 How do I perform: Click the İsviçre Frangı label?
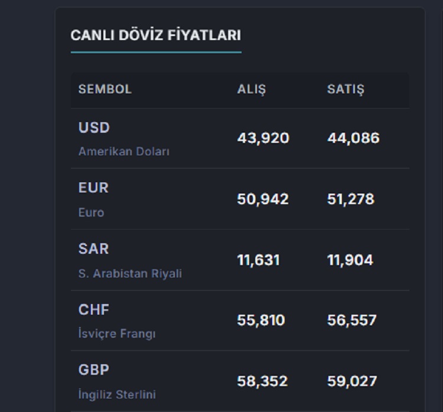point(117,334)
